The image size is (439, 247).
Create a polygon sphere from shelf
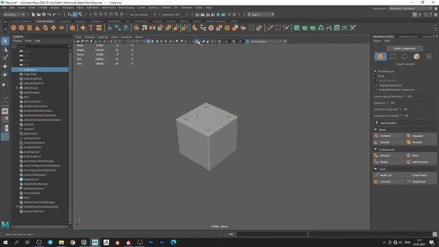tap(14, 27)
